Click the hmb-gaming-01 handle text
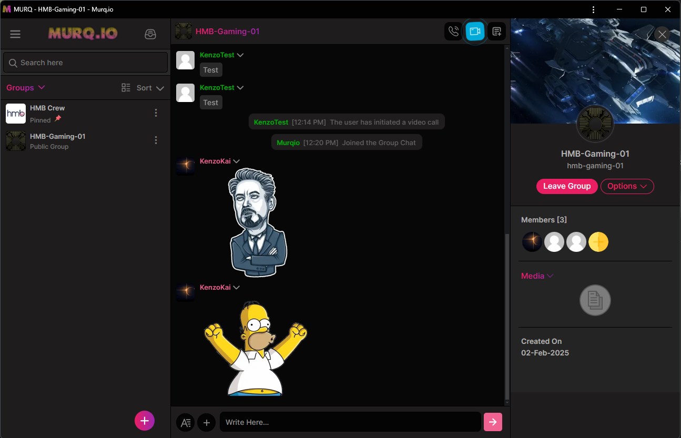The height and width of the screenshot is (438, 681). 595,166
